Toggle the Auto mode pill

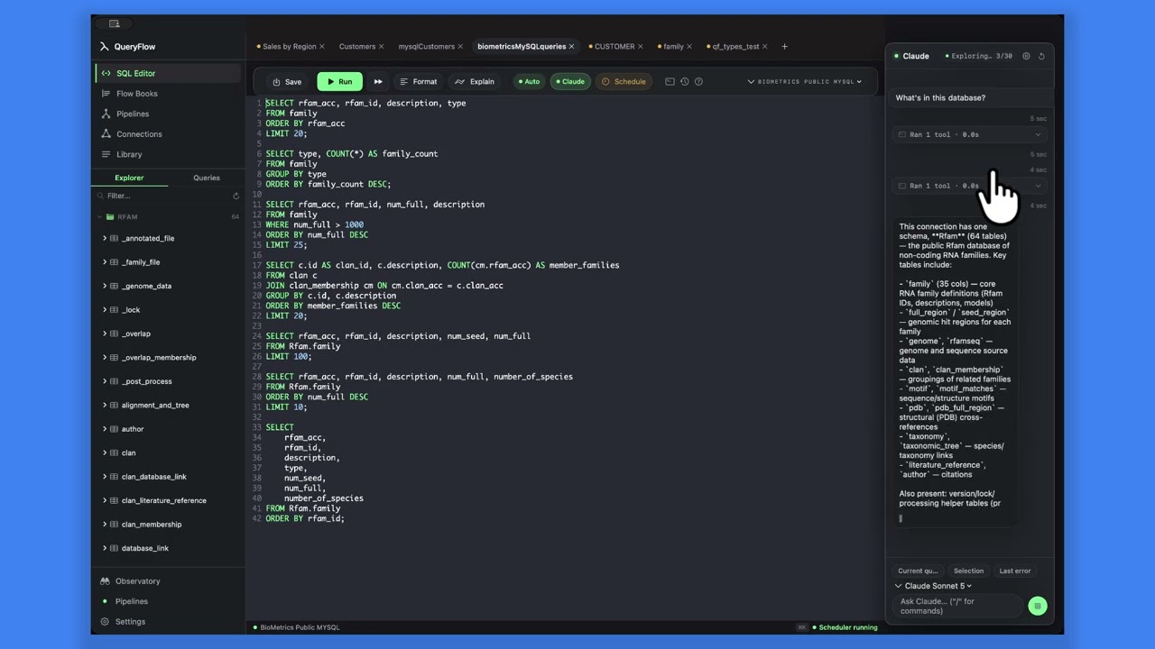tap(529, 81)
